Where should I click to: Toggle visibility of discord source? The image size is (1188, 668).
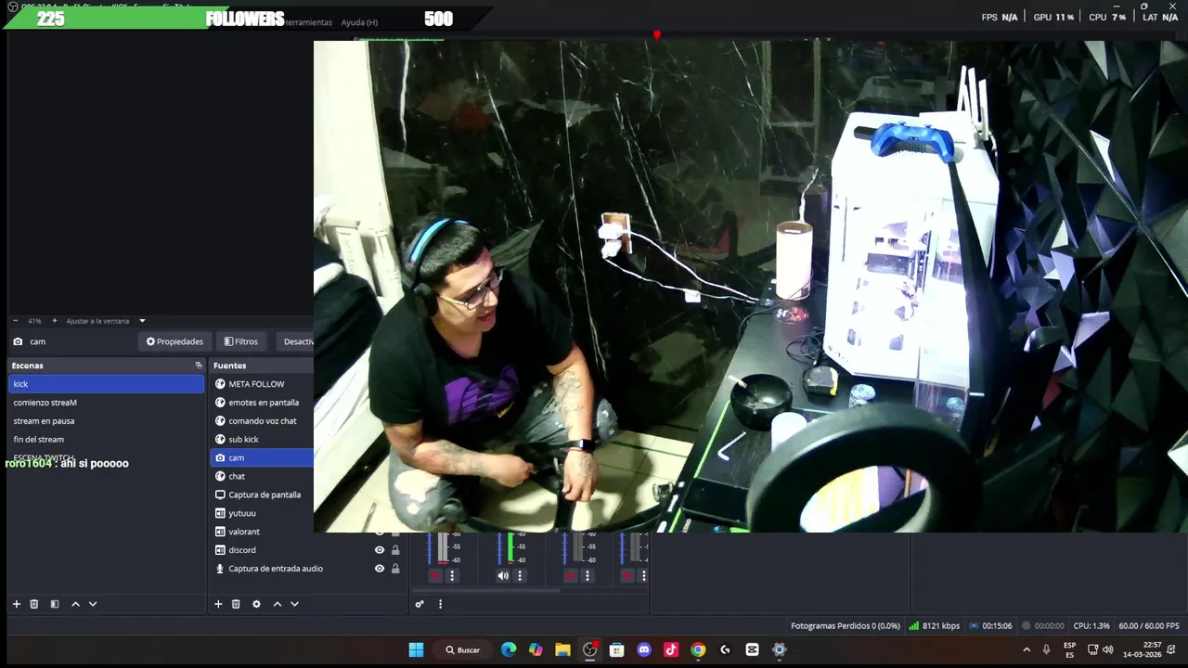[379, 550]
